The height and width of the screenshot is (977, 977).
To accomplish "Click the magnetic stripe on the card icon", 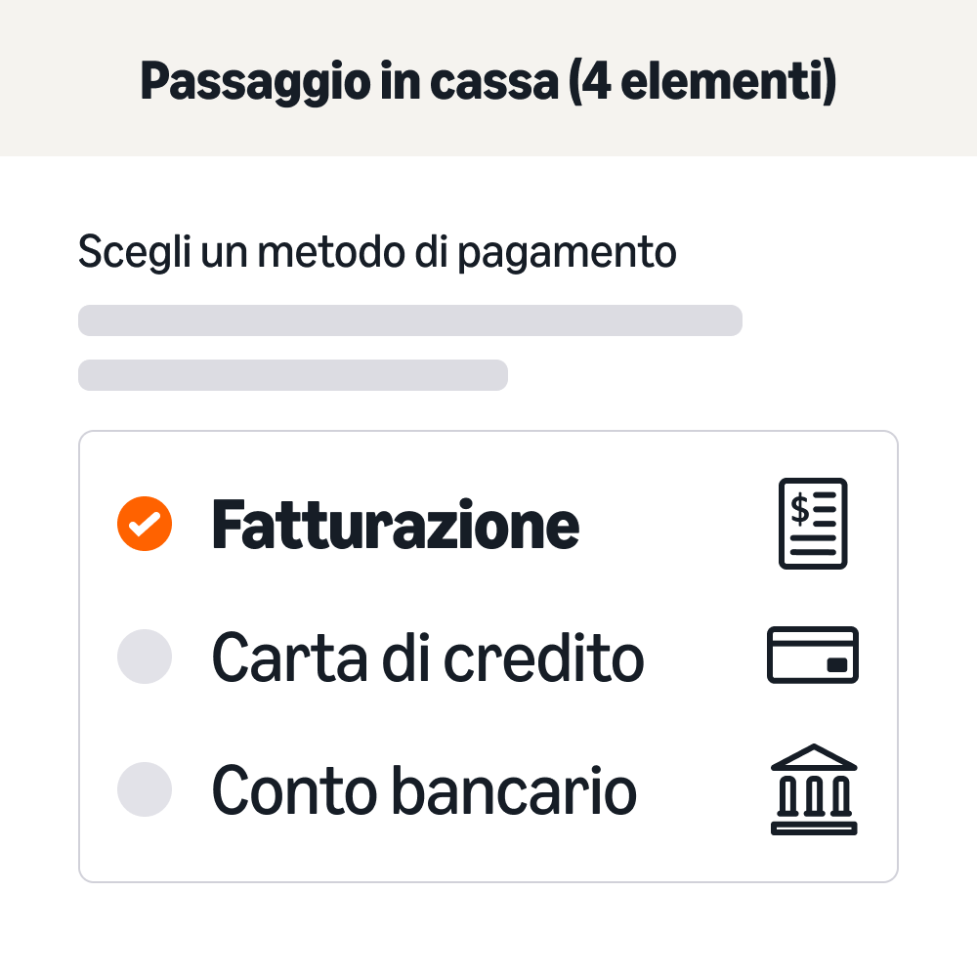I will coord(814,641).
